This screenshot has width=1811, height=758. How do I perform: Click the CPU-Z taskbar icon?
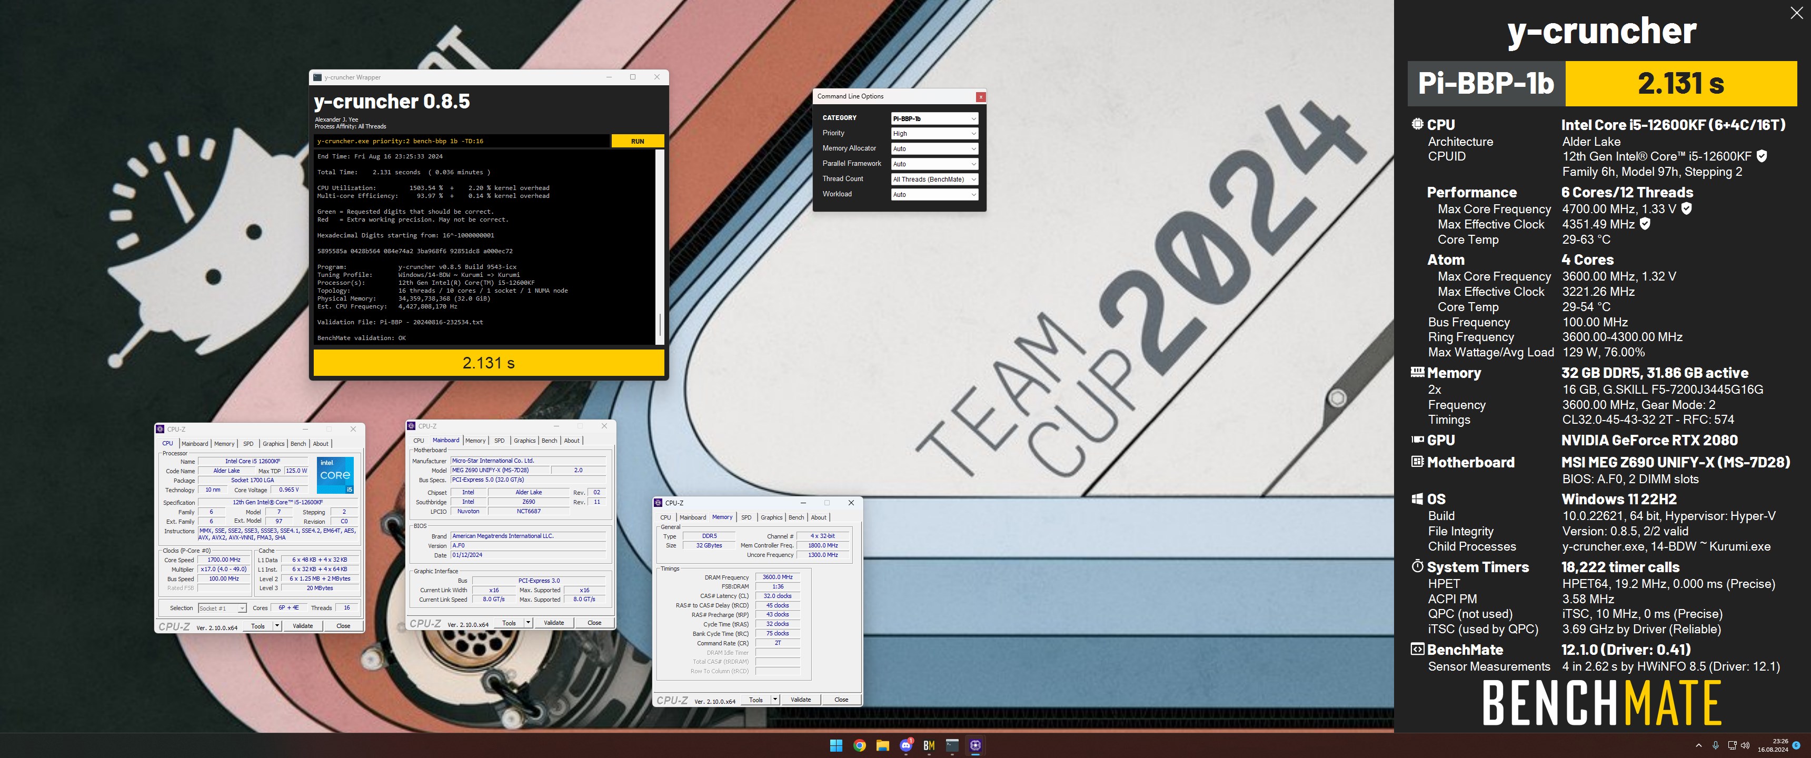coord(975,745)
